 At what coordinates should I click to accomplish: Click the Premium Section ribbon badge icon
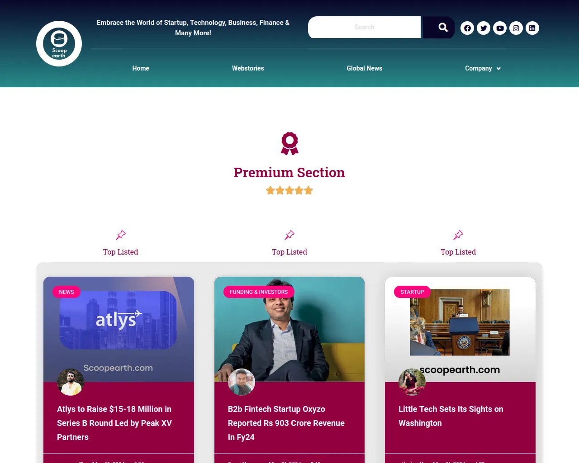click(x=289, y=143)
